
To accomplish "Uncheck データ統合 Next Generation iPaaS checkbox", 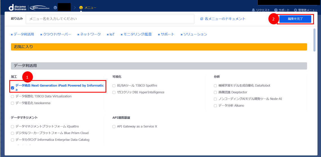I will click(12, 88).
